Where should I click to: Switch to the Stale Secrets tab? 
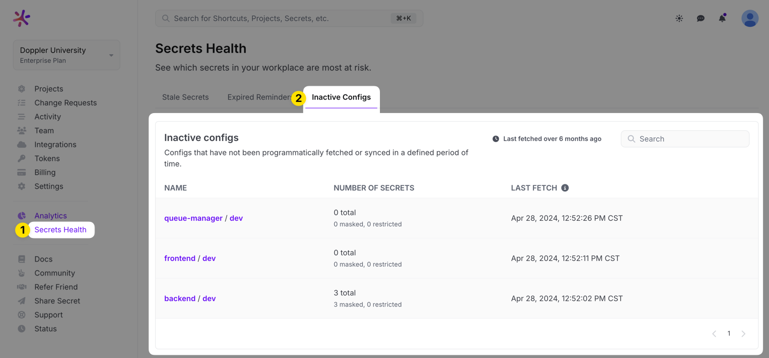[185, 98]
